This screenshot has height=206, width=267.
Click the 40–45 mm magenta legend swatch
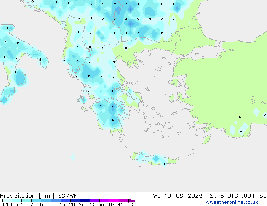point(114,201)
